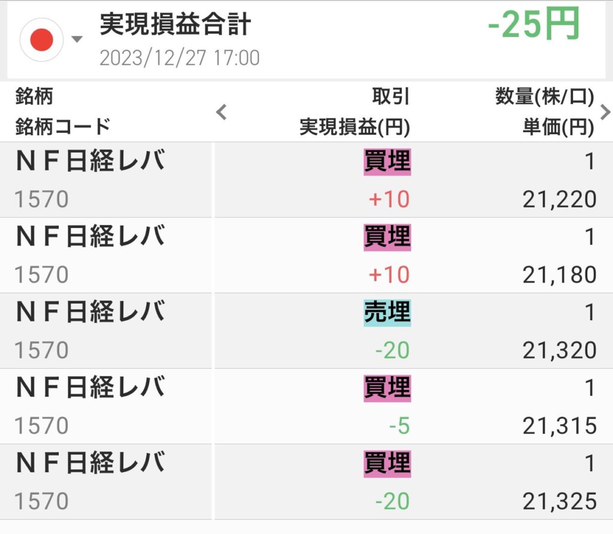Click the 21,320 unit price value
This screenshot has height=534, width=613.
coord(559,350)
